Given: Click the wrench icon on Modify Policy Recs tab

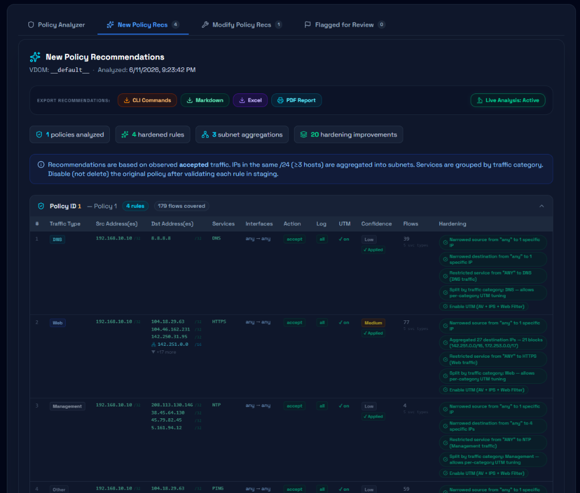Looking at the screenshot, I should click(x=205, y=25).
